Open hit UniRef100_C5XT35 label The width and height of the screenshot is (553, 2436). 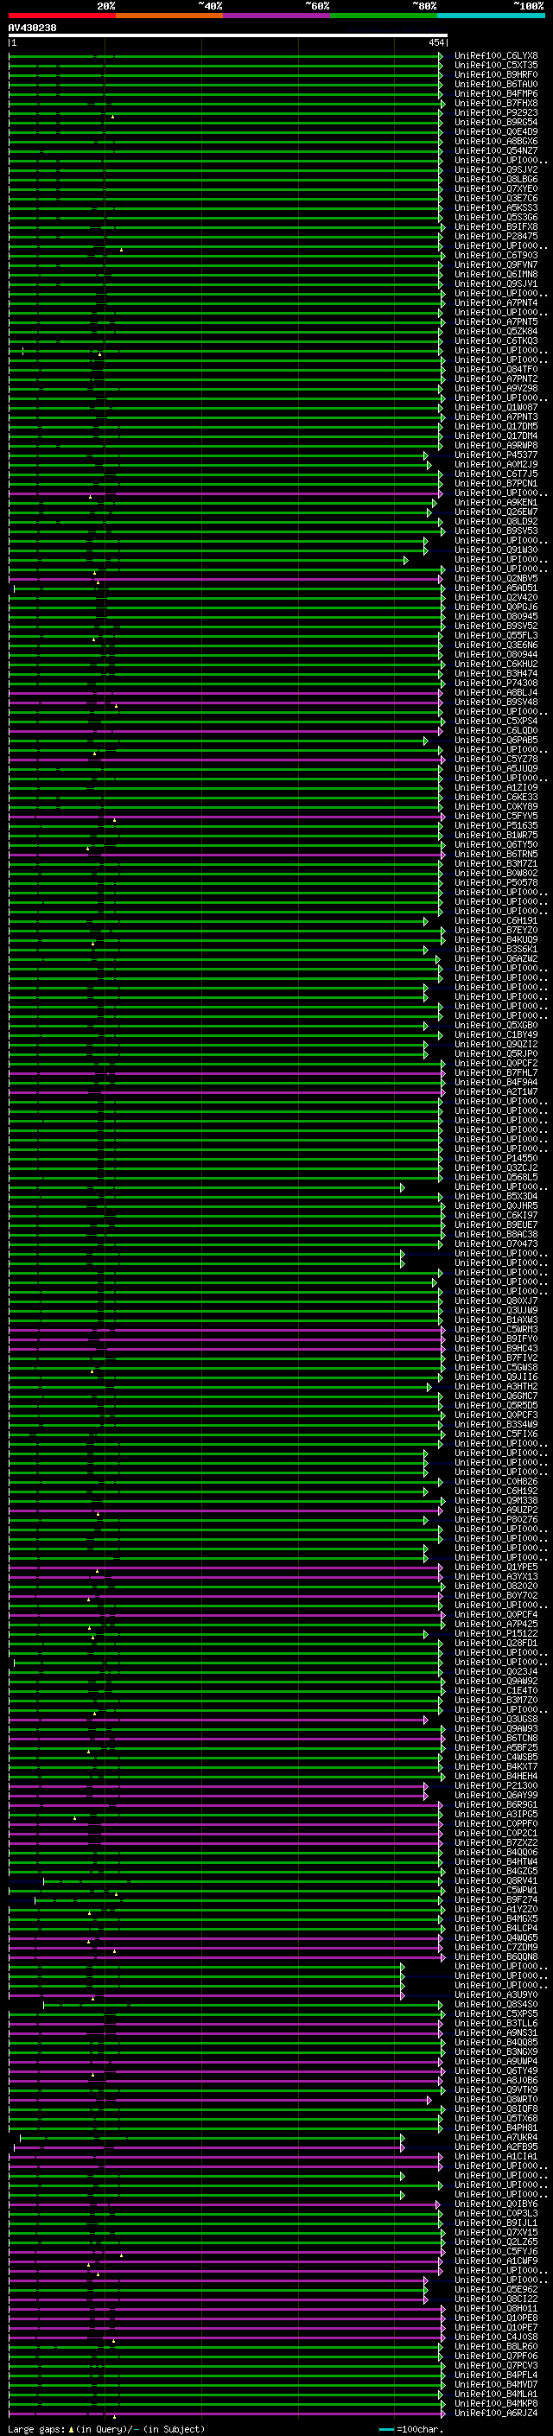click(495, 66)
